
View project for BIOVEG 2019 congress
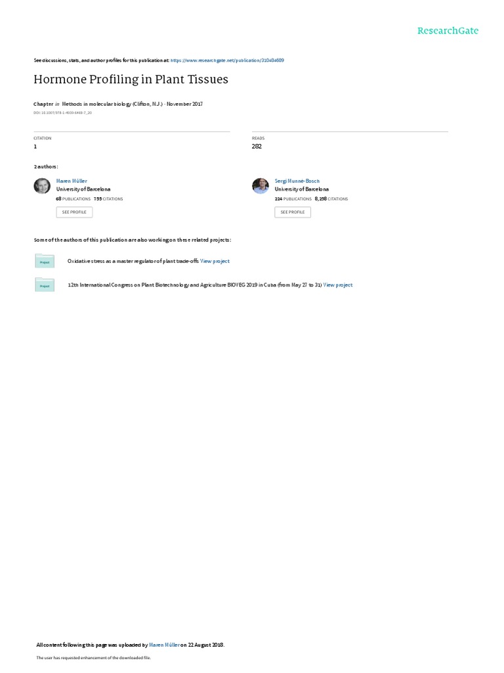click(338, 285)
